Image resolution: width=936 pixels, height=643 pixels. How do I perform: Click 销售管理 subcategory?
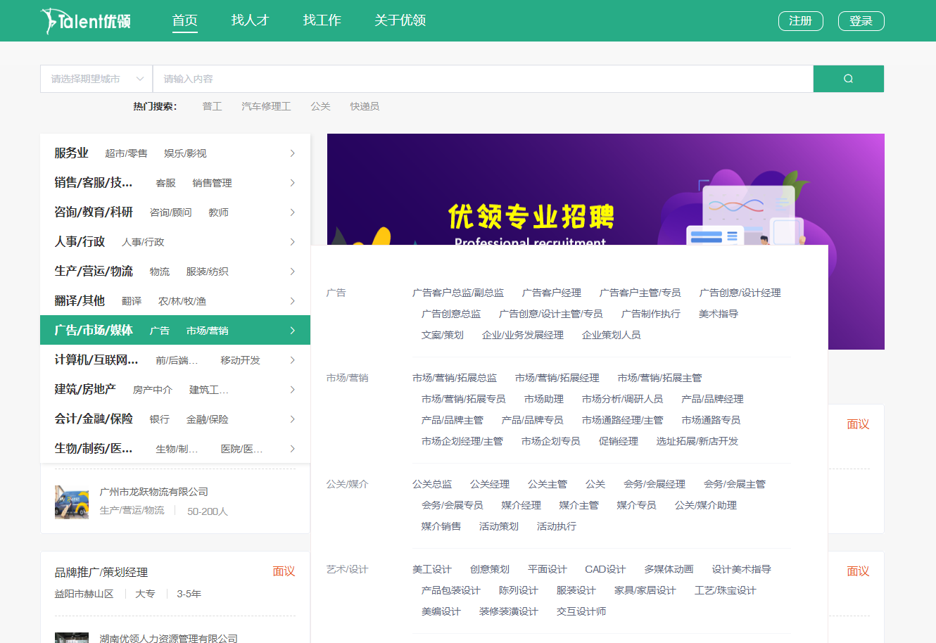click(x=212, y=183)
